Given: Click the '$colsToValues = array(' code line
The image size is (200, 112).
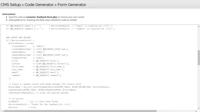Looking at the screenshot, I should click(x=22, y=43).
